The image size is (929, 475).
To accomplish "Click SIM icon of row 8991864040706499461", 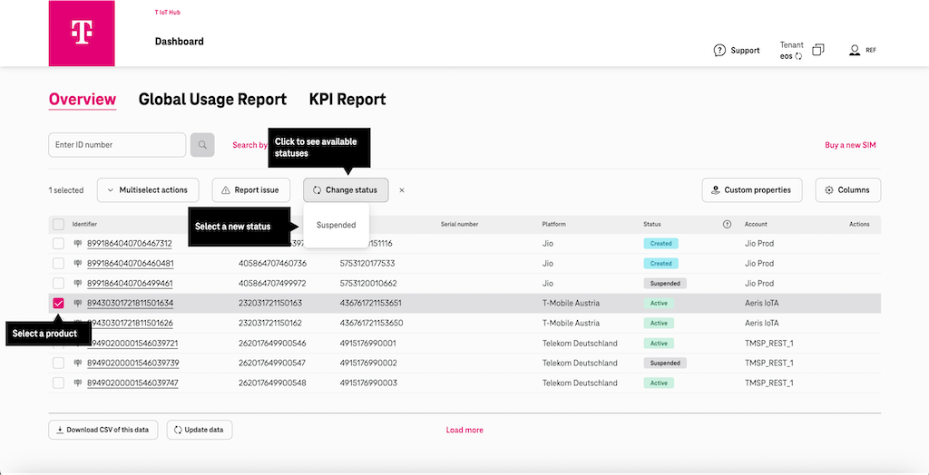I will [78, 283].
